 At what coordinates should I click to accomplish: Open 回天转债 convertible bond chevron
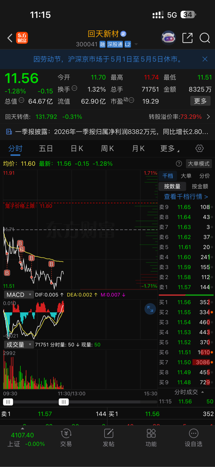(x=208, y=117)
